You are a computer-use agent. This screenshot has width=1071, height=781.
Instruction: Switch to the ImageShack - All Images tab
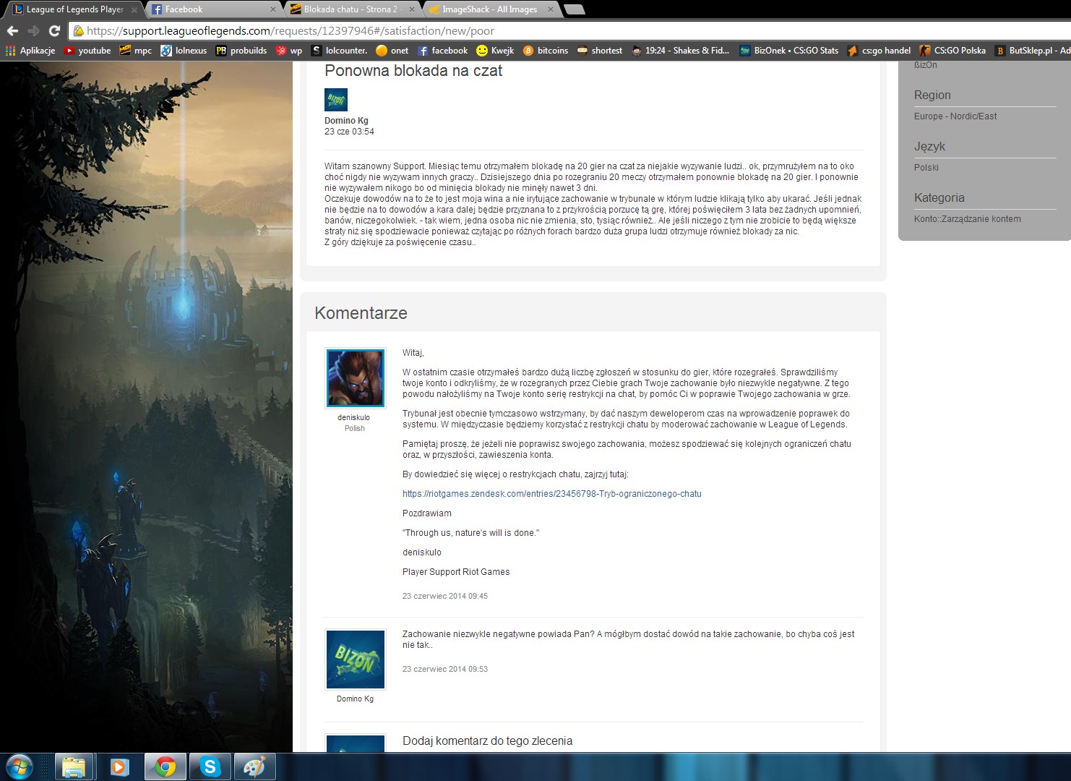click(491, 9)
